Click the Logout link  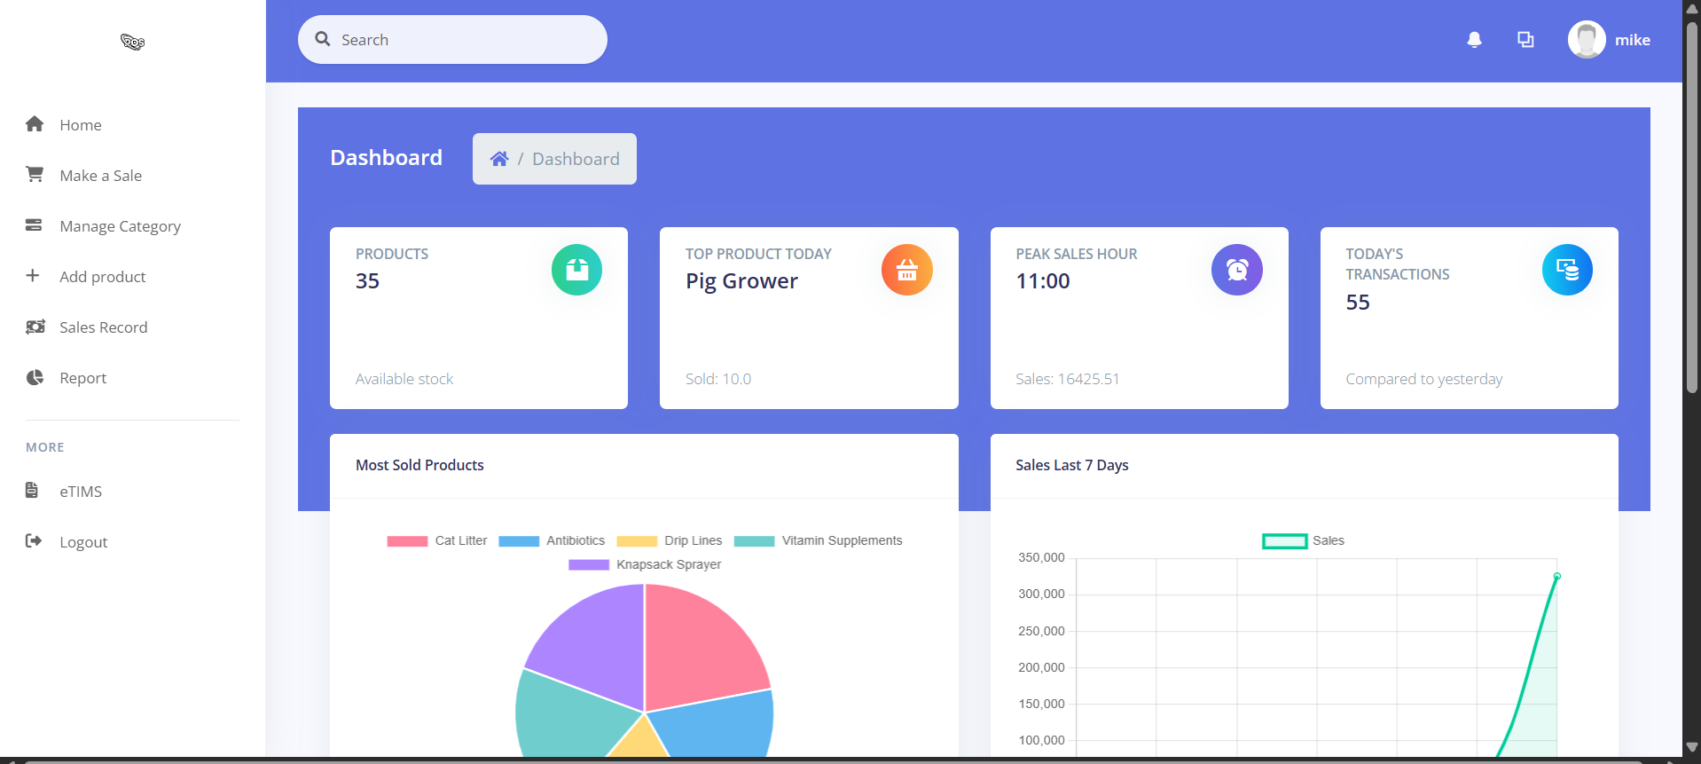click(83, 542)
